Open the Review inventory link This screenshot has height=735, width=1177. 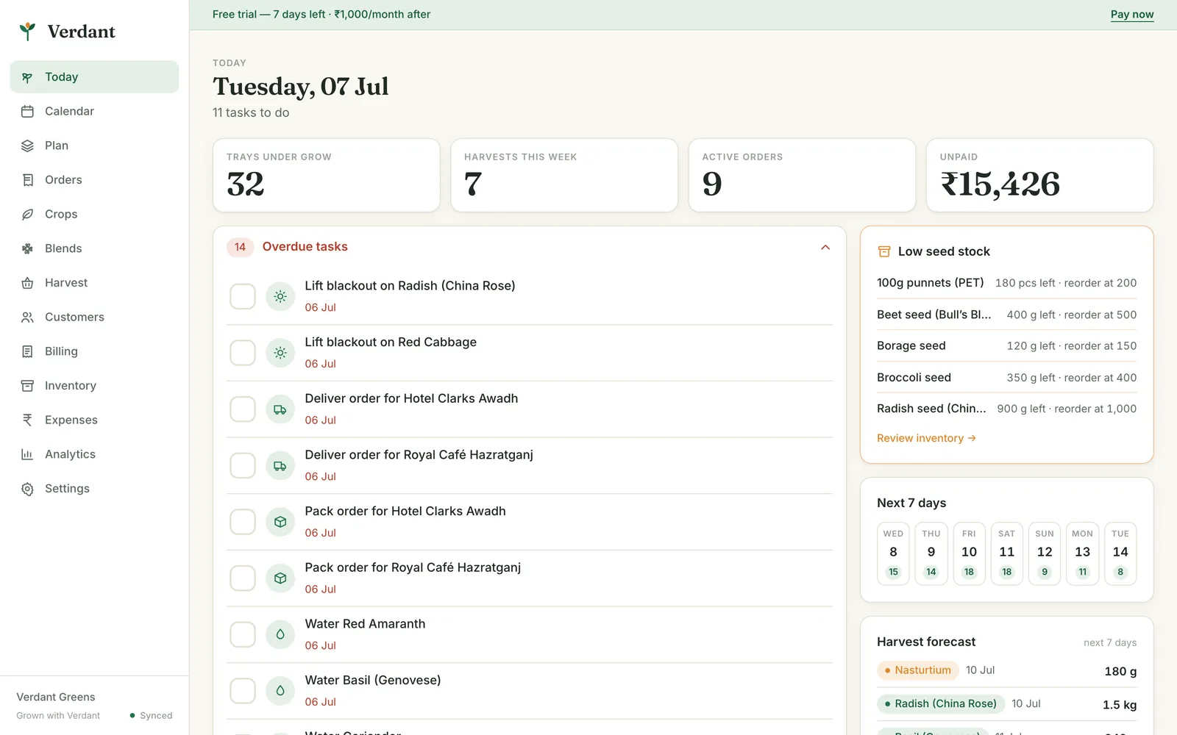926,438
